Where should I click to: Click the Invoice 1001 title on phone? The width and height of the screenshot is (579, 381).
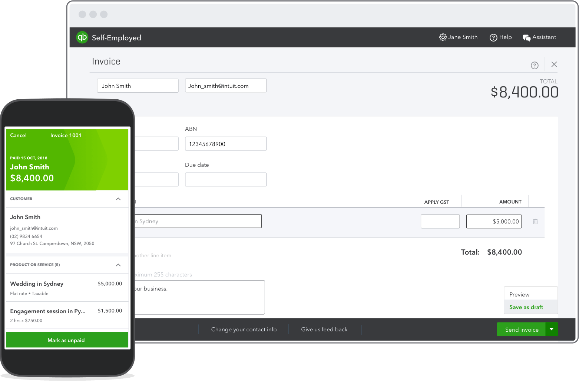coord(66,135)
